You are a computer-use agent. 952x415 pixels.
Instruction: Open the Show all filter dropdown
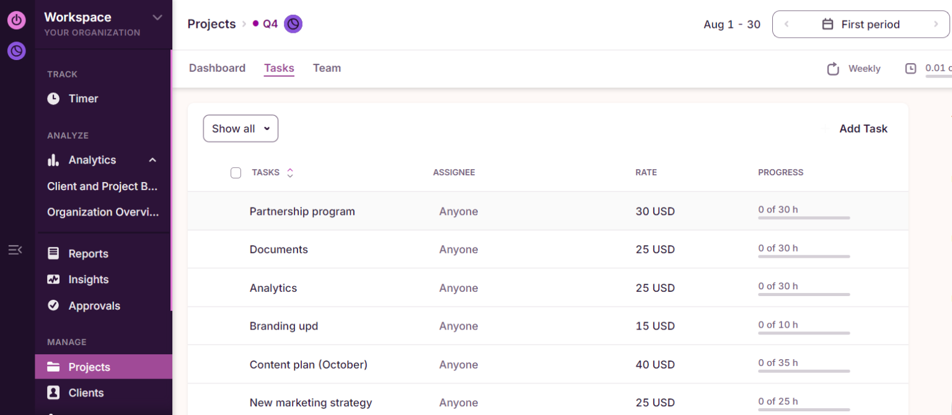tap(240, 128)
